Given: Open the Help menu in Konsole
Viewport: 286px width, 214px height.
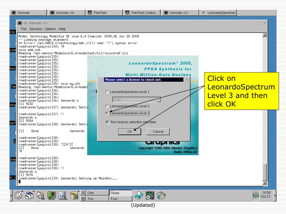Looking at the screenshot, I should pyautogui.click(x=62, y=29).
